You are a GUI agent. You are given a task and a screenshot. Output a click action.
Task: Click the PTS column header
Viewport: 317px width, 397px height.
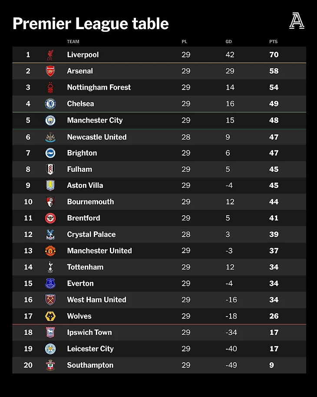pos(273,42)
